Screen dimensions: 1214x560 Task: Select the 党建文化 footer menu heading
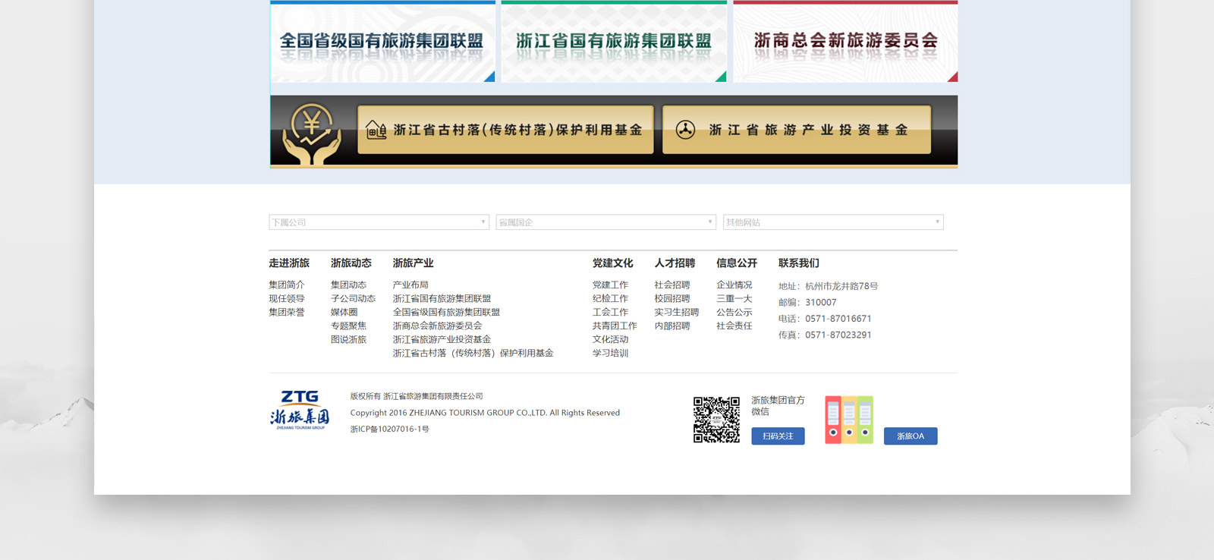point(612,263)
